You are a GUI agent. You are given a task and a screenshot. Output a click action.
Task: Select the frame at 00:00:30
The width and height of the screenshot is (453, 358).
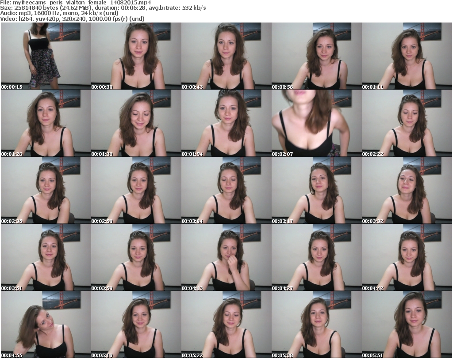tap(136, 56)
